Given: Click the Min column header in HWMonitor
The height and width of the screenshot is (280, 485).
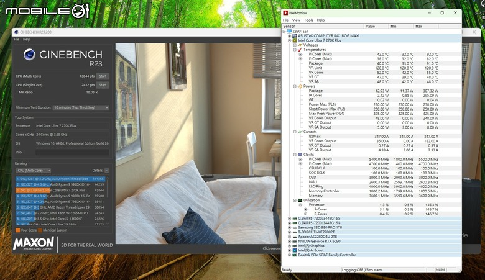Looking at the screenshot, I should pos(401,26).
